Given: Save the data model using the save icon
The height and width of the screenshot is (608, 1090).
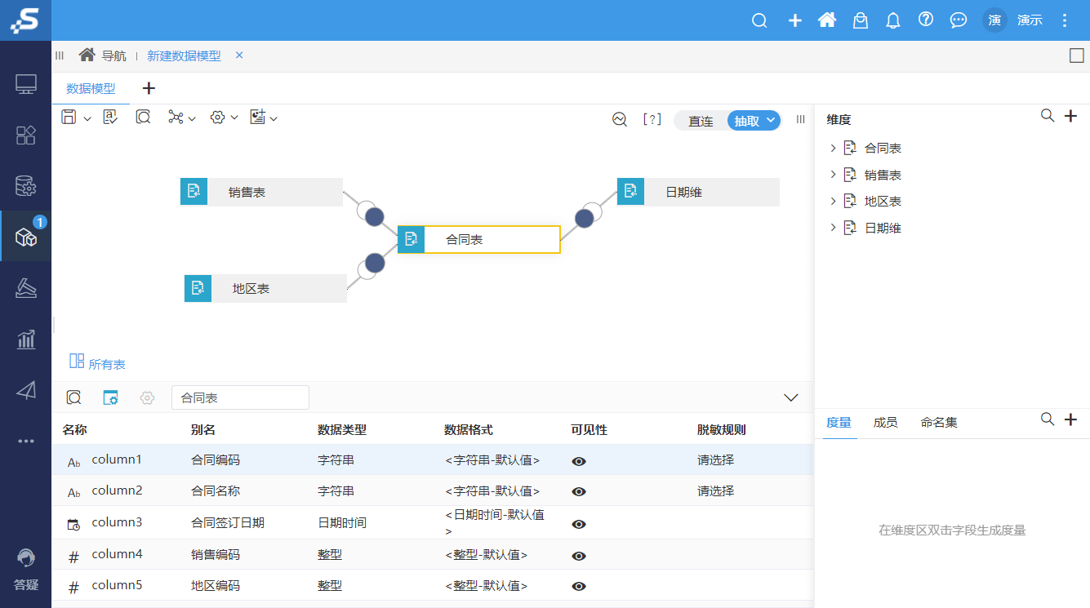Looking at the screenshot, I should tap(69, 117).
